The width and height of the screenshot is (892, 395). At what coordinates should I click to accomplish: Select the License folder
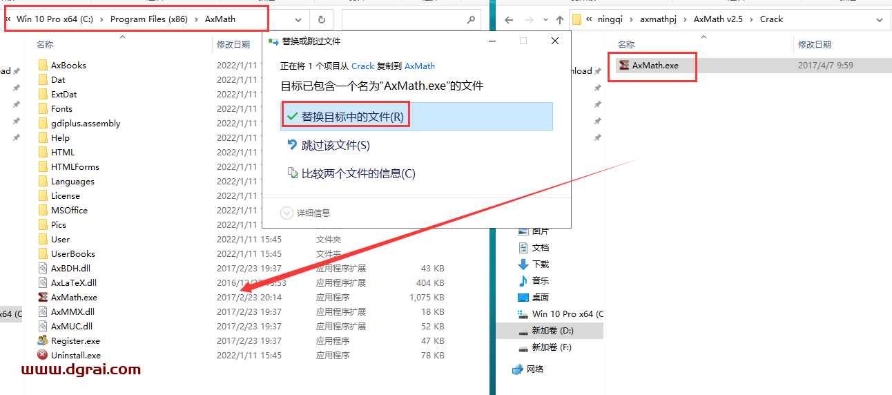66,195
